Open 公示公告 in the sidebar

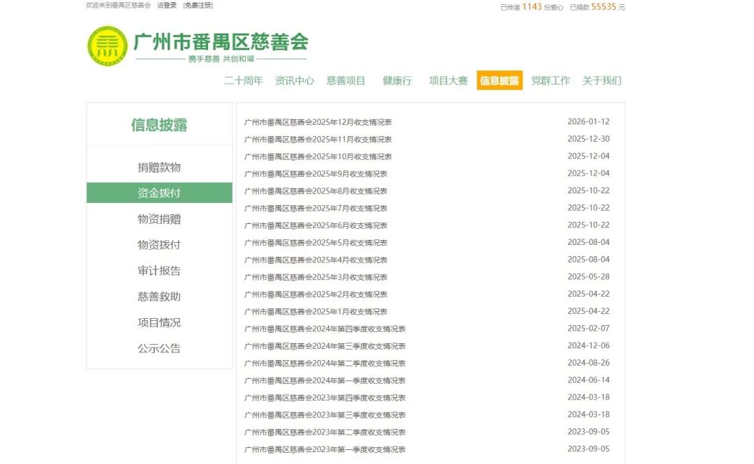pos(159,348)
